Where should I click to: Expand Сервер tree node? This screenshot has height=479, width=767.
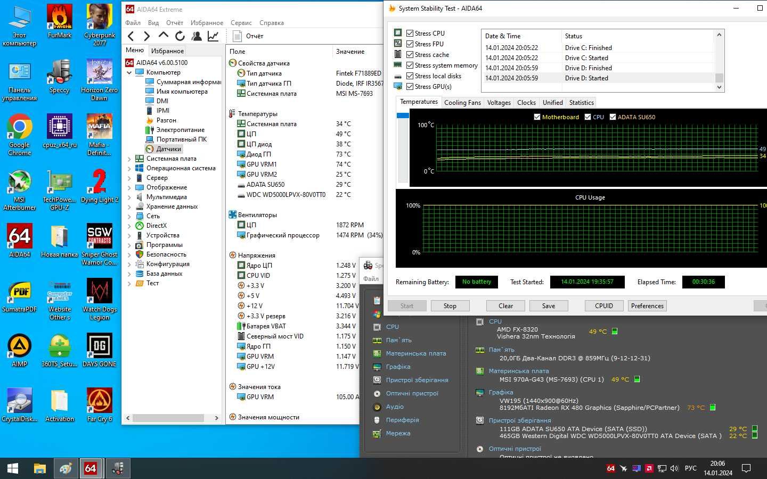pos(129,178)
